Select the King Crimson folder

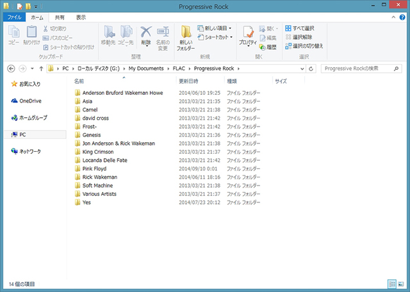(x=99, y=152)
